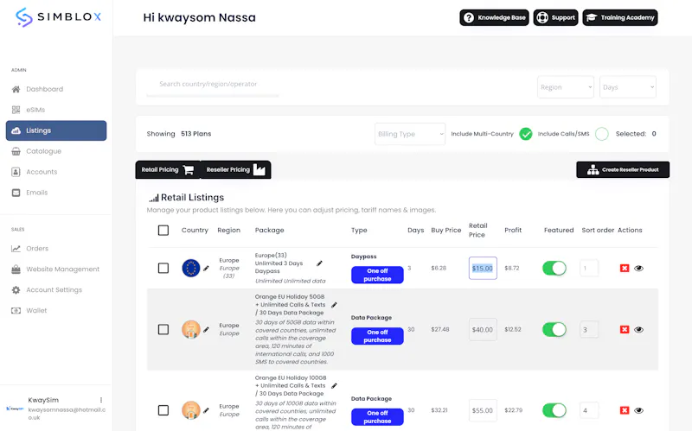This screenshot has width=692, height=431.
Task: Click the Retail Price column header
Action: [x=478, y=230]
